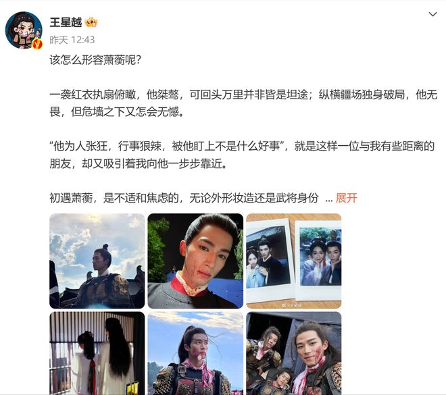Click the quoted paragraph 他为人张狂
The image size is (446, 395).
click(243, 155)
